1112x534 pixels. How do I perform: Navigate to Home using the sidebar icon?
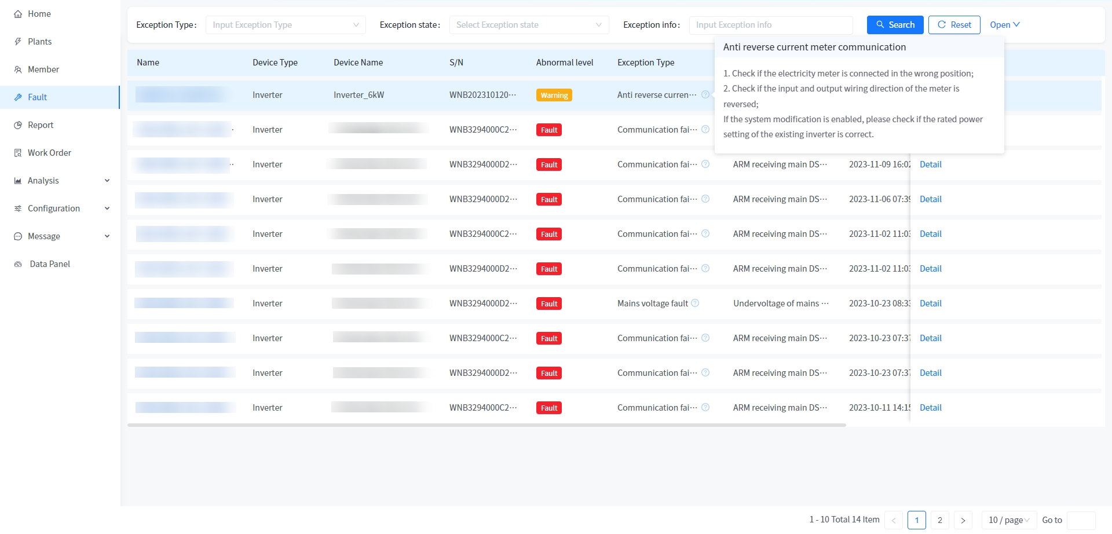click(18, 13)
